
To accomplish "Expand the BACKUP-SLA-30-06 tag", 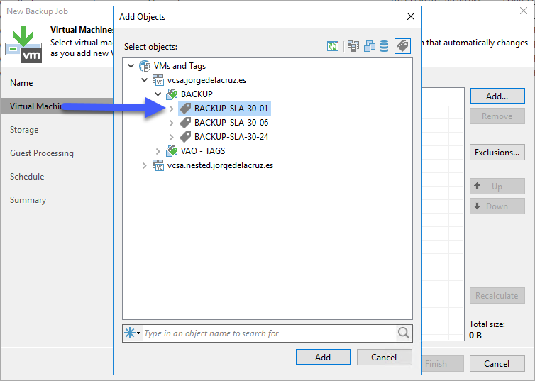I will point(172,123).
